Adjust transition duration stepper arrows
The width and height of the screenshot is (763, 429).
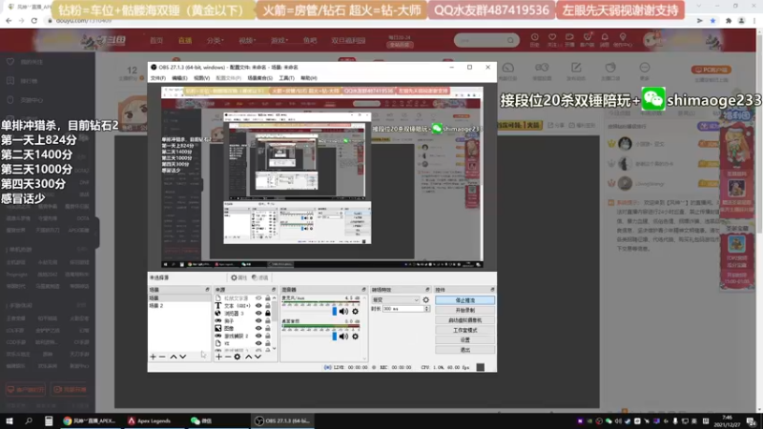(x=426, y=309)
